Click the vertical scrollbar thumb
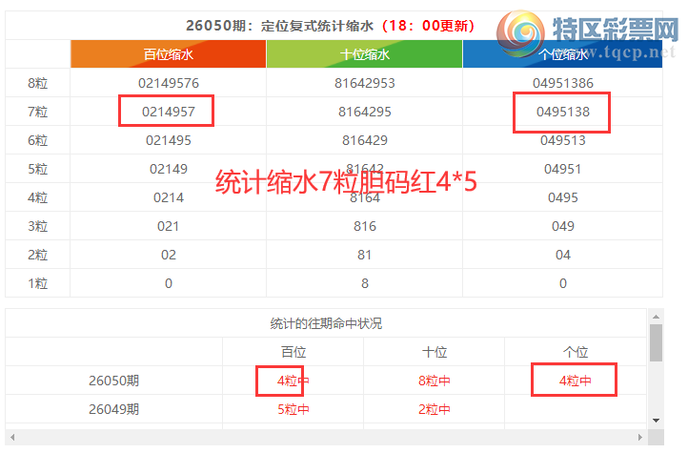 tap(656, 342)
